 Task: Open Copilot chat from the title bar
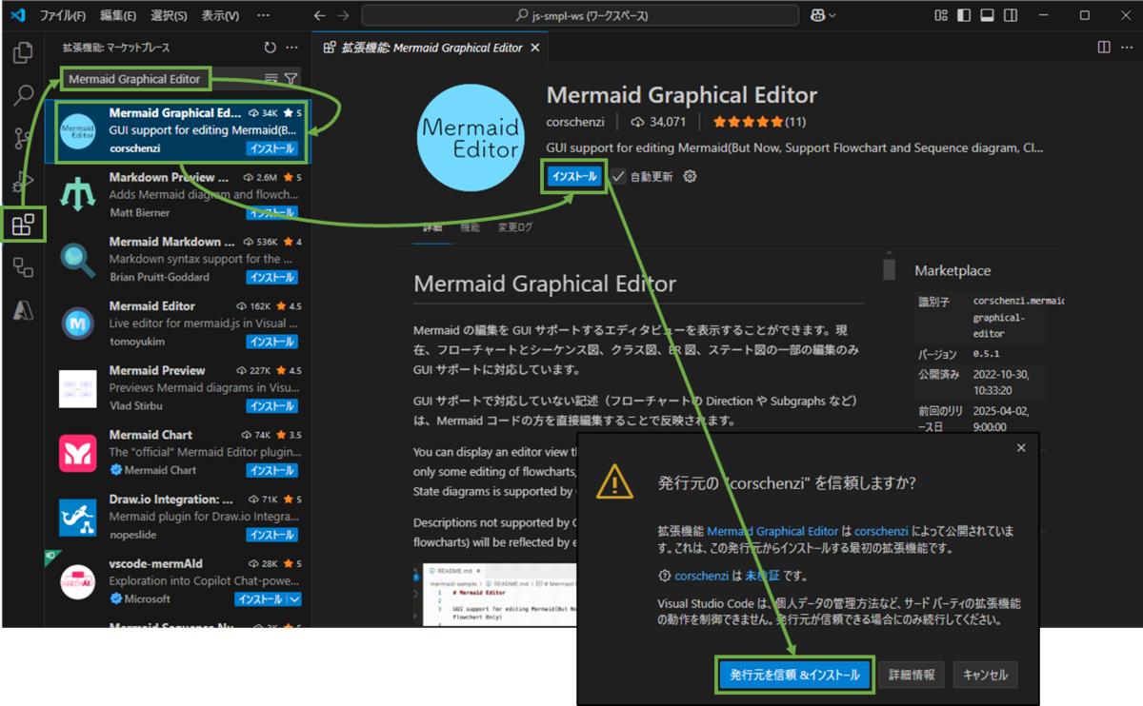pos(816,15)
